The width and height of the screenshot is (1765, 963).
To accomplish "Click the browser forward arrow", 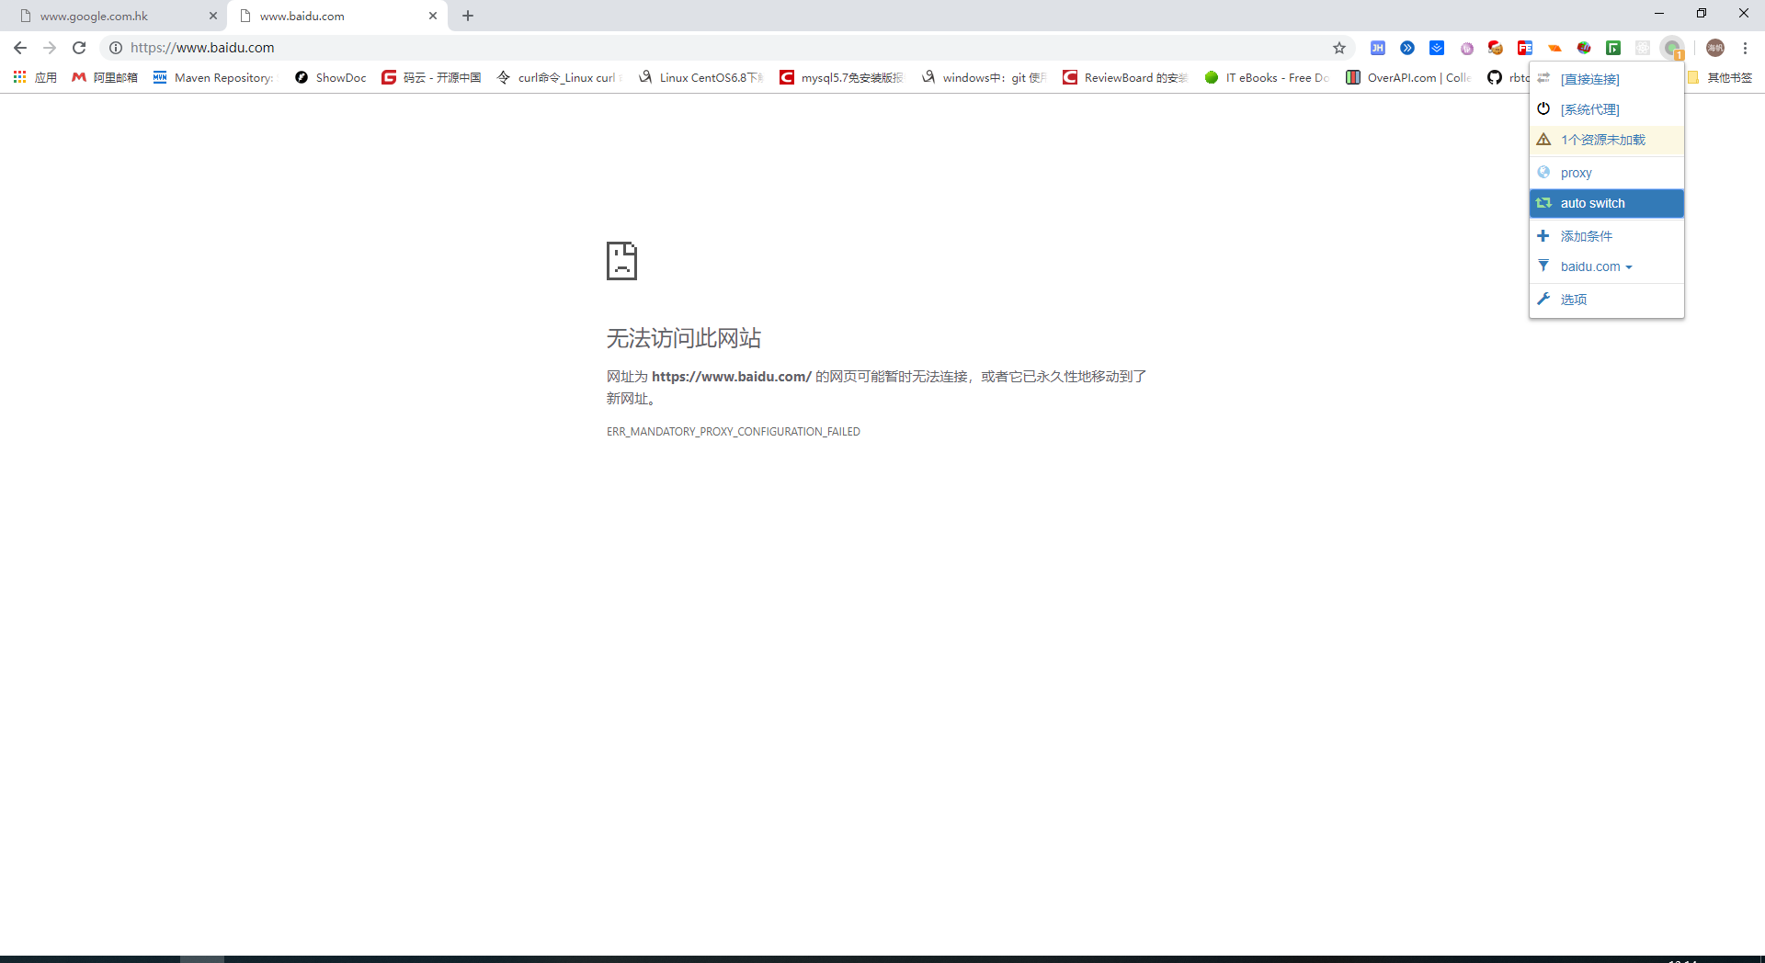I will (x=50, y=48).
